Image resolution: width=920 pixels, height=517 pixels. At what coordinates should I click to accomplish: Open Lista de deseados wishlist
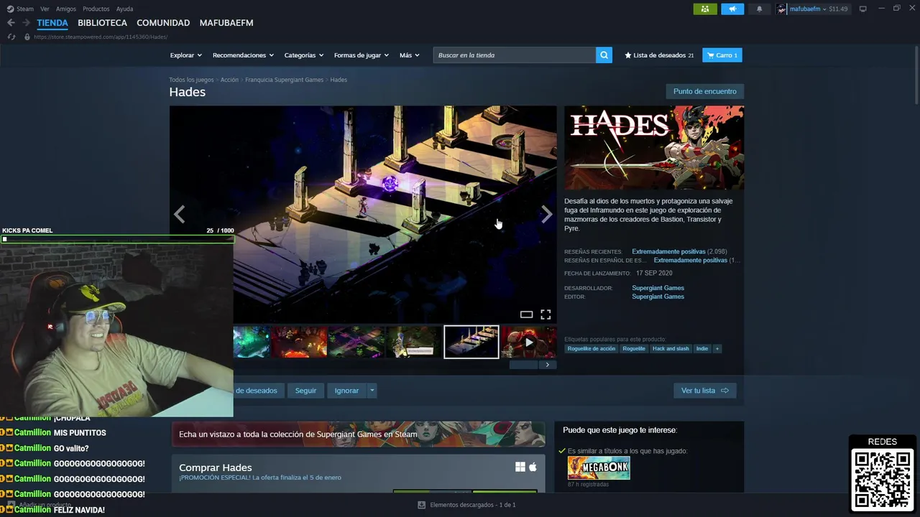pyautogui.click(x=659, y=55)
